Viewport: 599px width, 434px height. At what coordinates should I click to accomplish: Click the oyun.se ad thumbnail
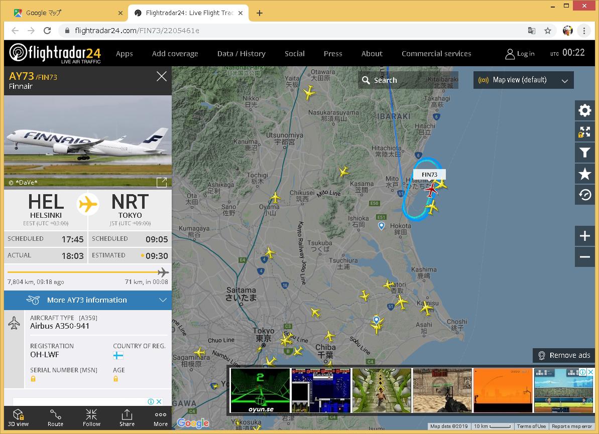click(x=260, y=390)
